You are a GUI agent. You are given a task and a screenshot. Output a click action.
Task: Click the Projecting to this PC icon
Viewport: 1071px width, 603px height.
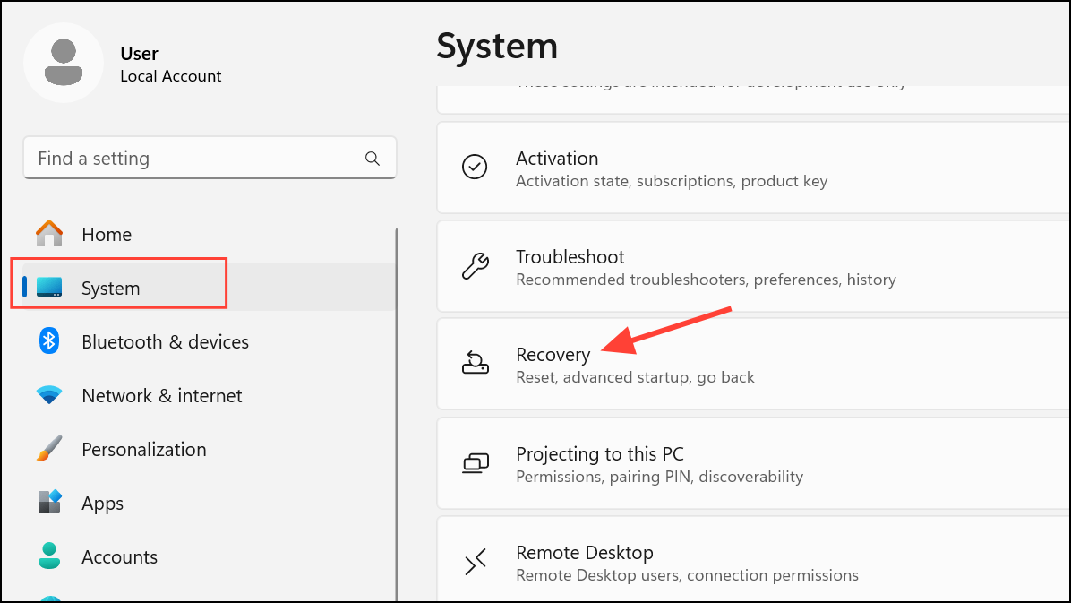click(x=475, y=462)
